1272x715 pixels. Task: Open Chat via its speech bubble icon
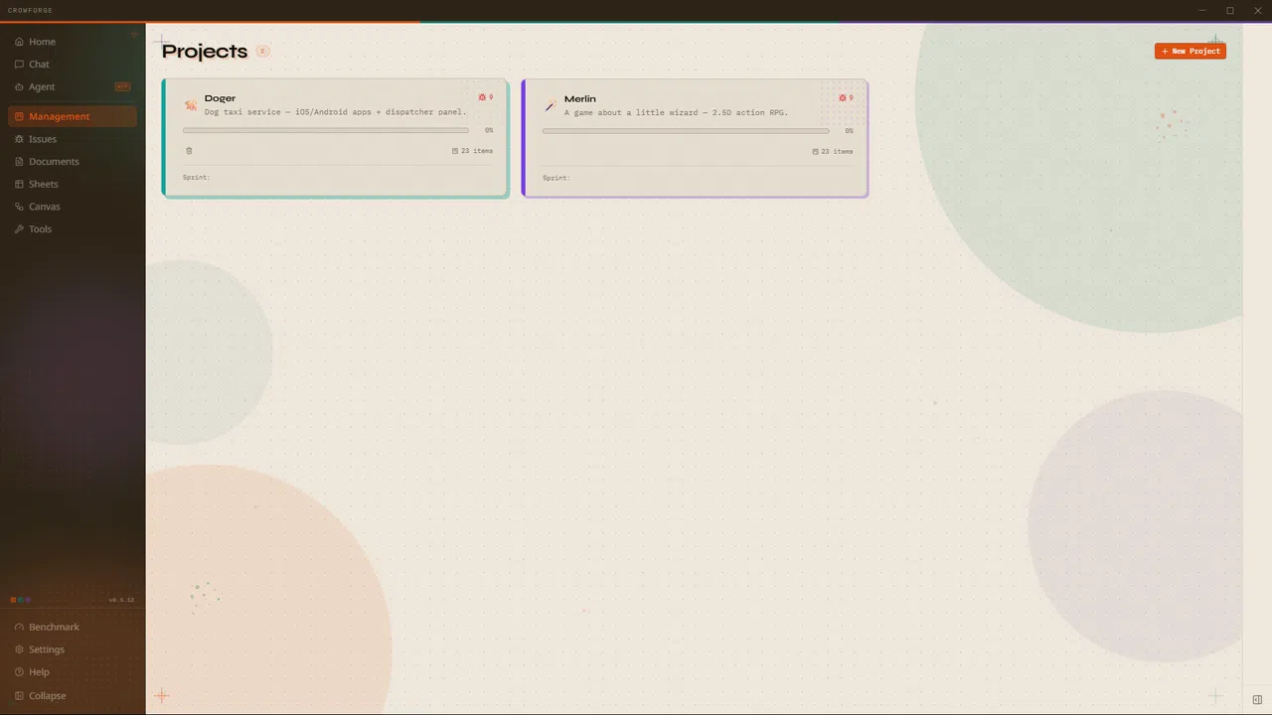pyautogui.click(x=19, y=65)
